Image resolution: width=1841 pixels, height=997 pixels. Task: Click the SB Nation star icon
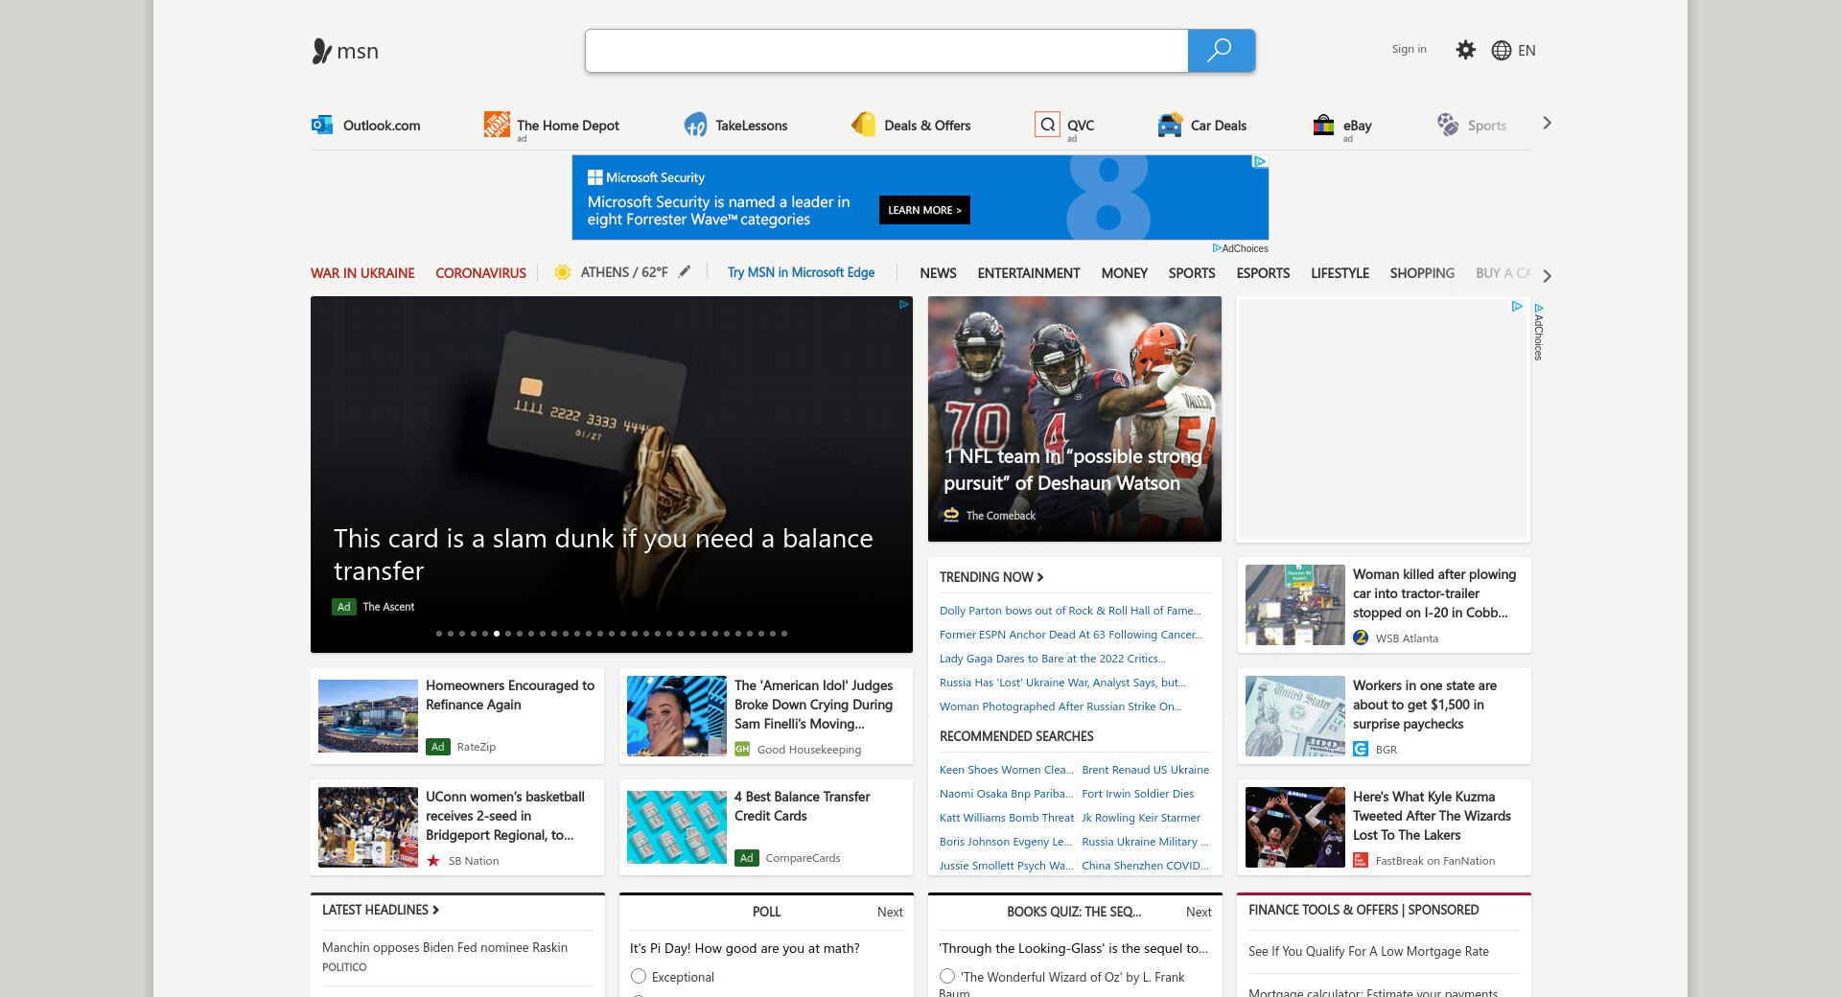pos(433,860)
